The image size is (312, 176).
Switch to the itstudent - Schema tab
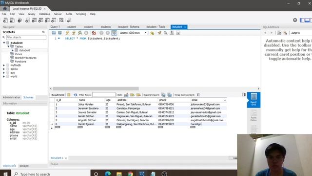click(x=128, y=27)
